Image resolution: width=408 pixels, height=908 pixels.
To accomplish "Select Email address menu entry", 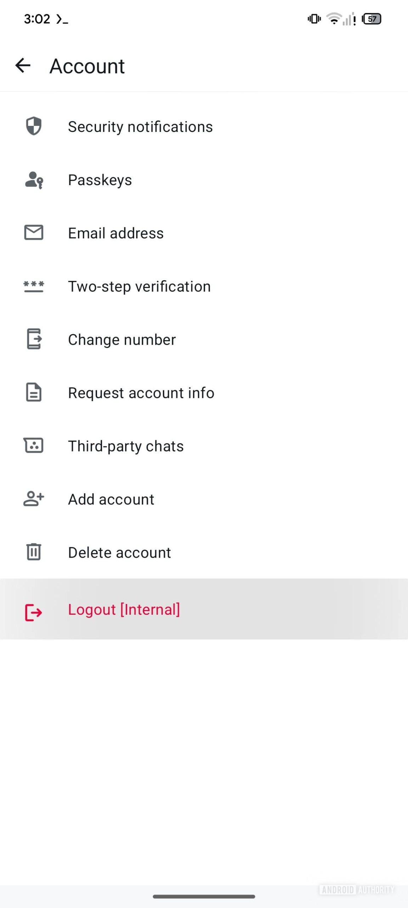I will [x=116, y=233].
